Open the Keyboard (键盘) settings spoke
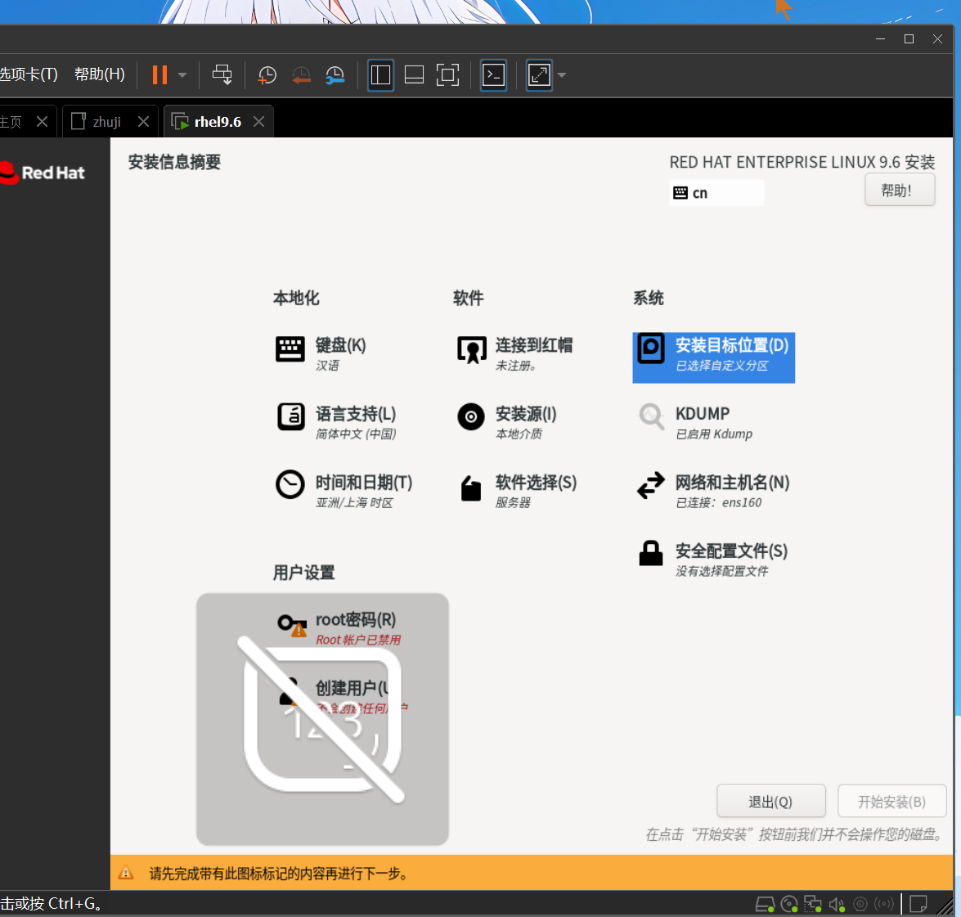This screenshot has height=917, width=961. coord(321,353)
